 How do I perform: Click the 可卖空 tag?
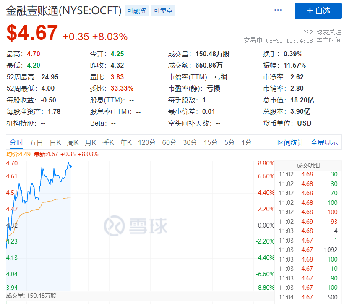tap(164, 11)
